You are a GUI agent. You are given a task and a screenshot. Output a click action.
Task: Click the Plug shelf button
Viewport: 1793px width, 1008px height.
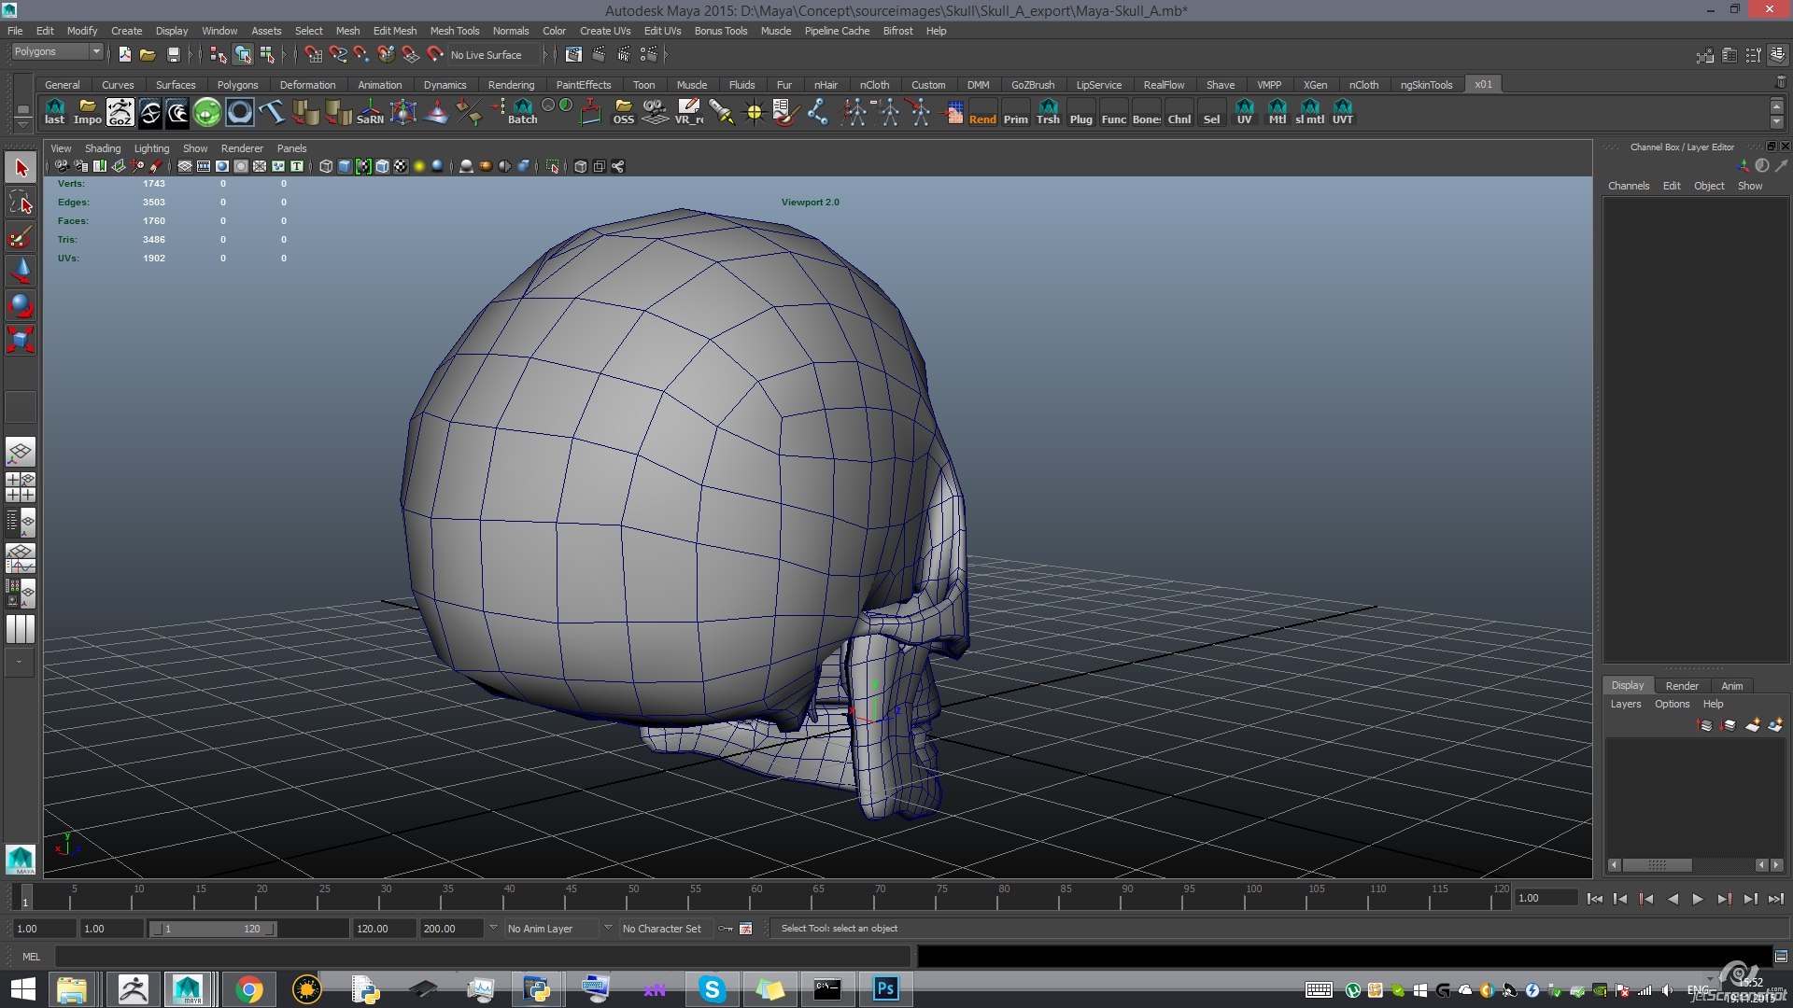pyautogui.click(x=1080, y=112)
